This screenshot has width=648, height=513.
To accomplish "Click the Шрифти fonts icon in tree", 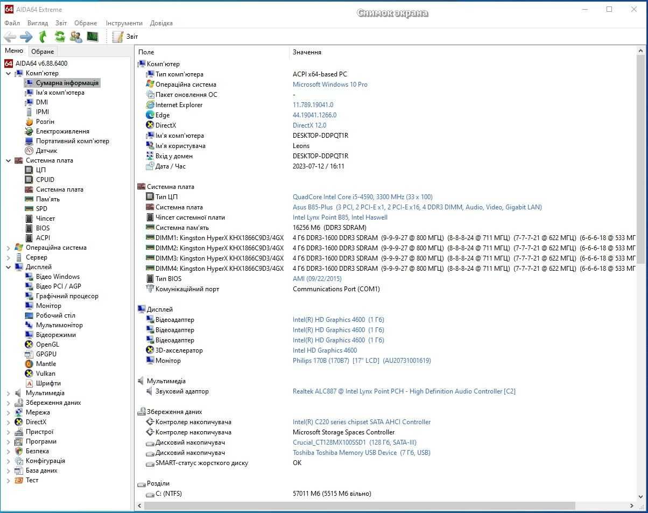I will click(x=29, y=383).
